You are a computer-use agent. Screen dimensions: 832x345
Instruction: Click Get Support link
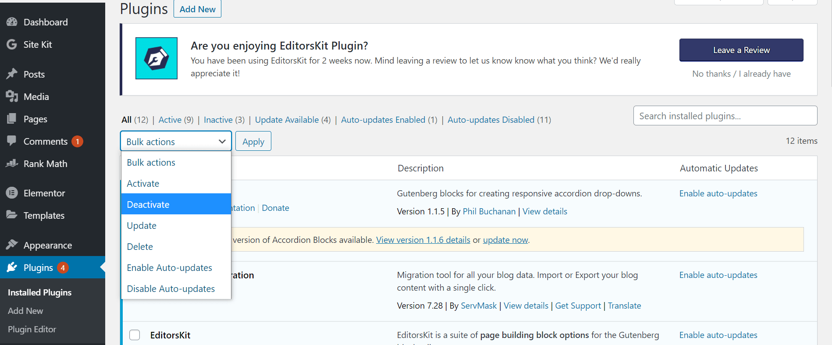click(578, 306)
